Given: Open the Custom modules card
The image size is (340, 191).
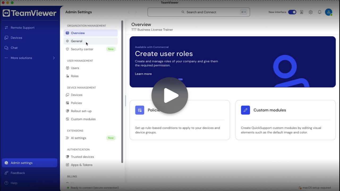Looking at the screenshot, I should pyautogui.click(x=286, y=120).
